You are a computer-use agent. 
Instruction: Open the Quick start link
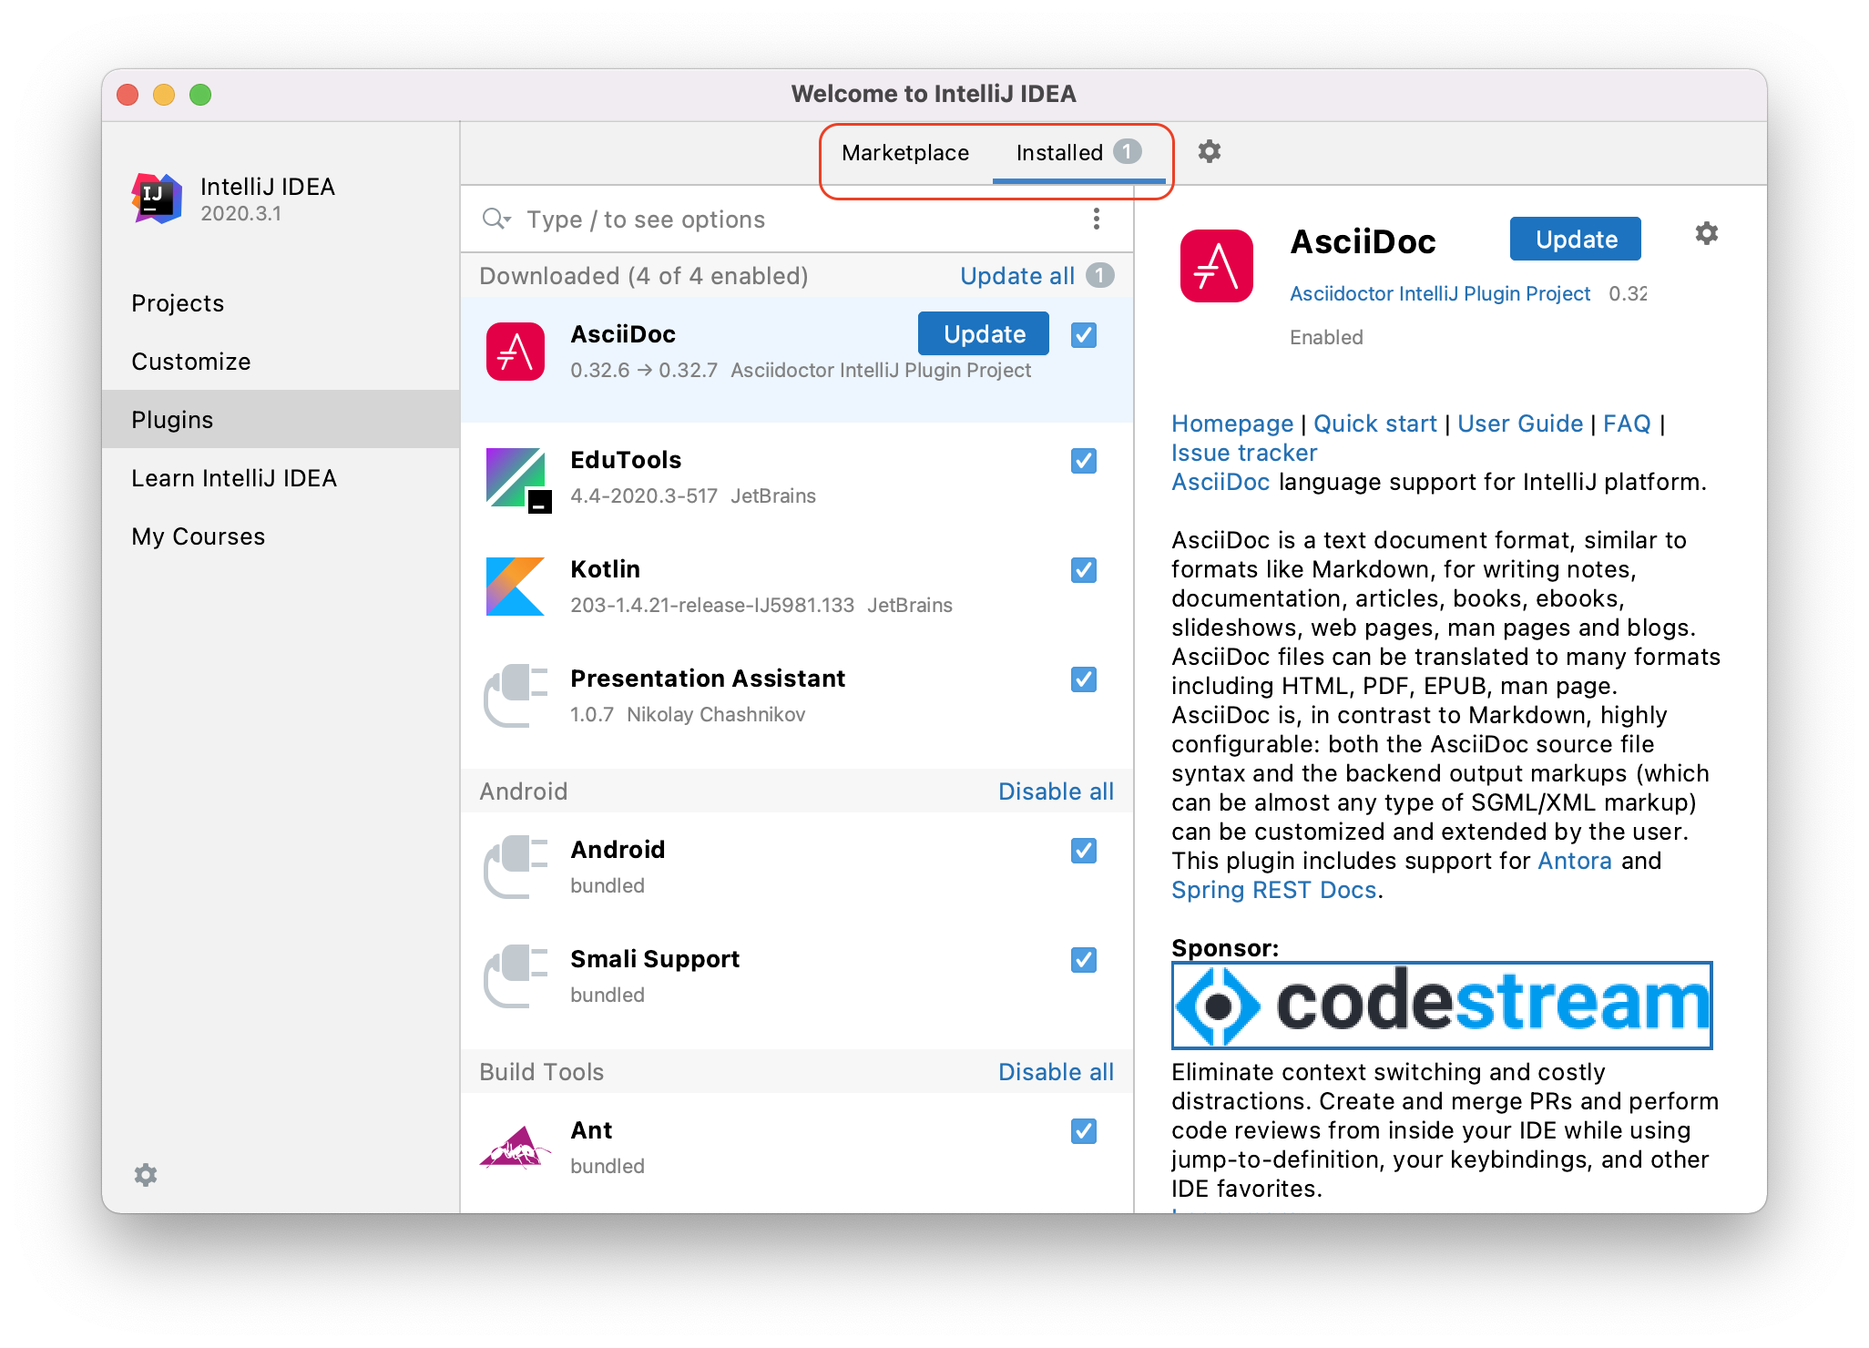coord(1375,424)
